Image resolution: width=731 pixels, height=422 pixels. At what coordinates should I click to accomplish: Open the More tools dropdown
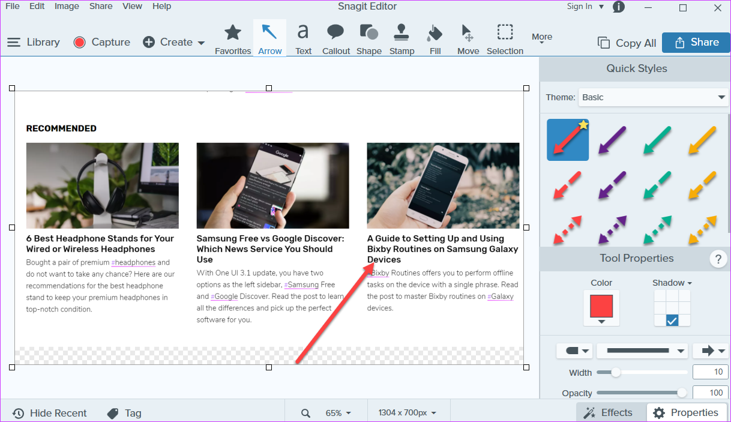pyautogui.click(x=542, y=38)
